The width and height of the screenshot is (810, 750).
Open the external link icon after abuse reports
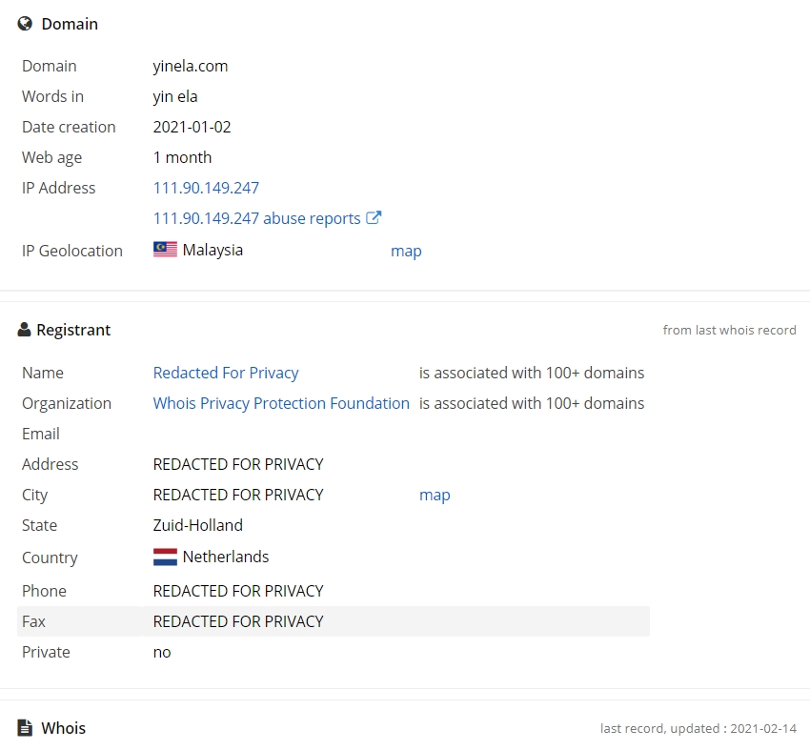pyautogui.click(x=374, y=217)
